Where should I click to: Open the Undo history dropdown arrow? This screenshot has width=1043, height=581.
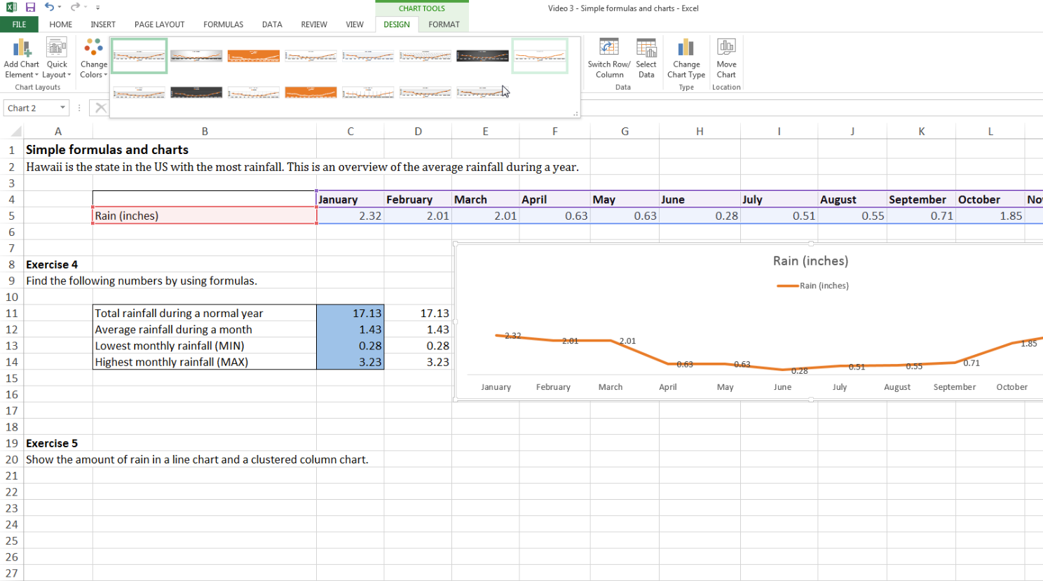pos(60,8)
